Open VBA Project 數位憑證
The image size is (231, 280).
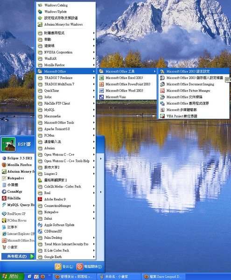pos(194,116)
